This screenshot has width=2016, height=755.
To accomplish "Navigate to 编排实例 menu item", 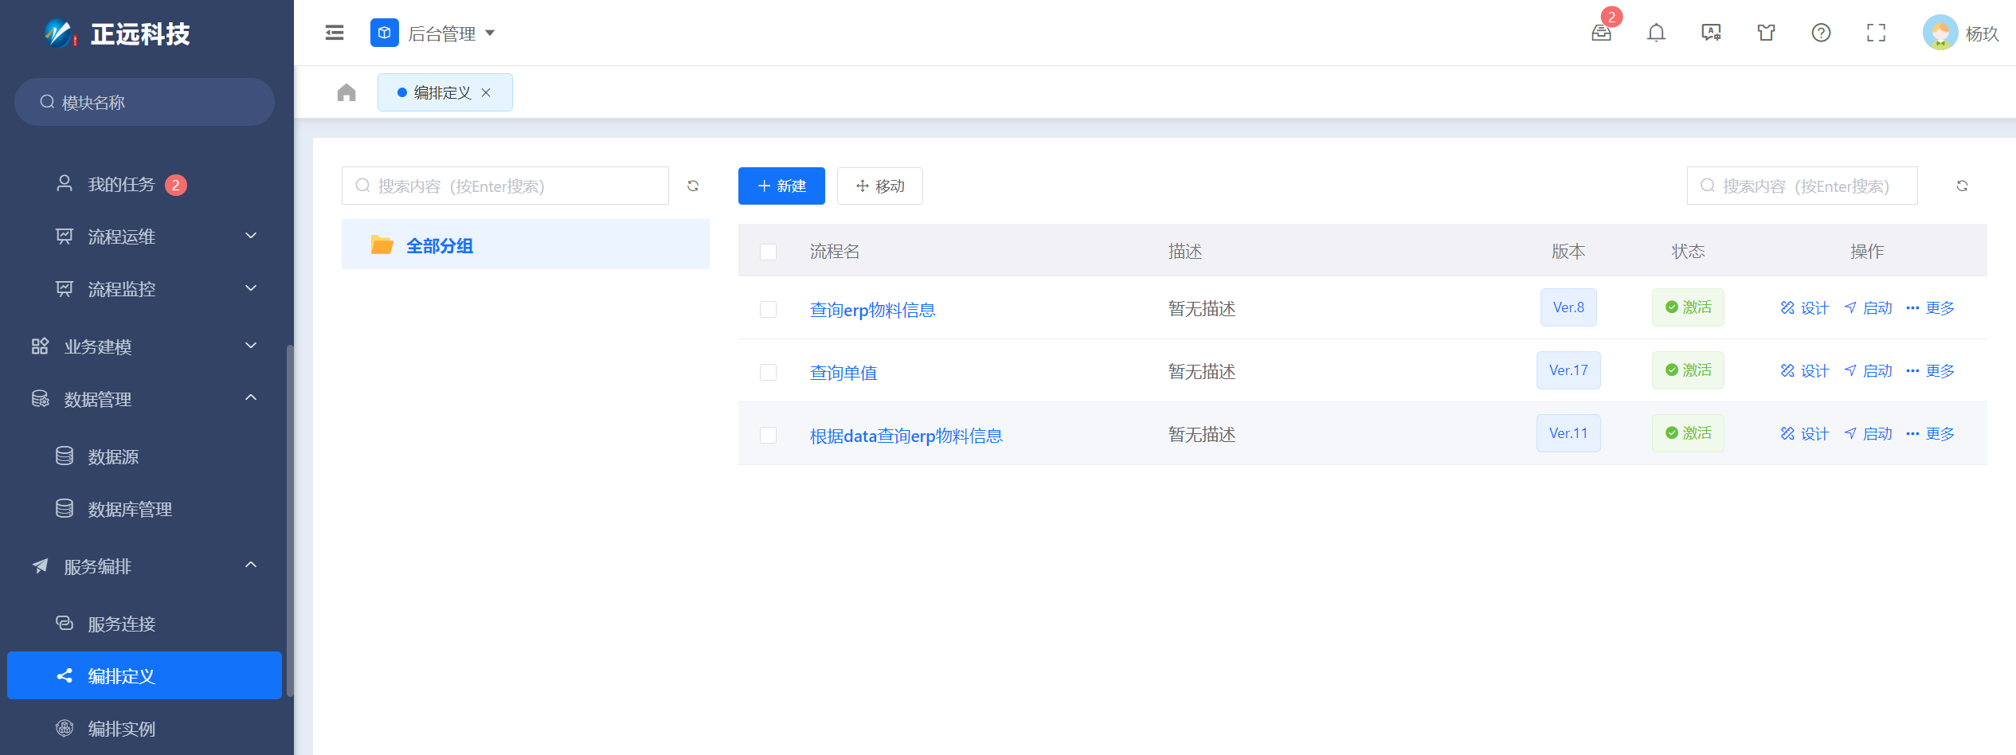I will click(x=121, y=728).
